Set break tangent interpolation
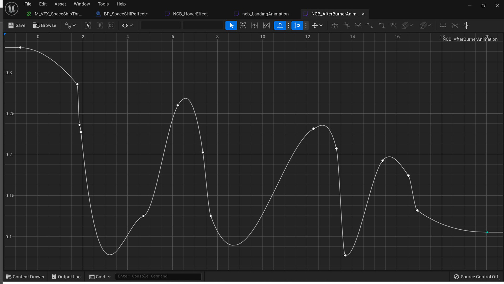This screenshot has width=504, height=284. tap(358, 25)
